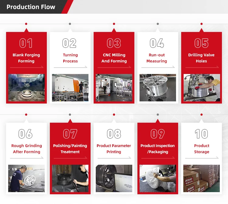Open the Drilling Valve Holes photo
This screenshot has width=228, height=204.
[x=202, y=88]
